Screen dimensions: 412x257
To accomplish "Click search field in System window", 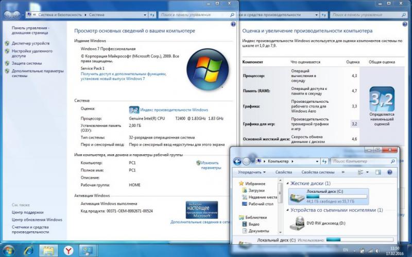I will (x=197, y=15).
